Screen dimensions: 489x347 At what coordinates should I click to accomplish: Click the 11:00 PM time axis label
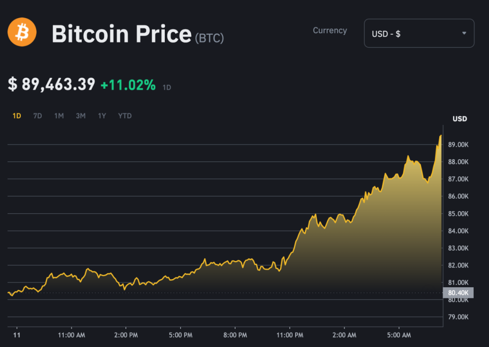point(290,335)
